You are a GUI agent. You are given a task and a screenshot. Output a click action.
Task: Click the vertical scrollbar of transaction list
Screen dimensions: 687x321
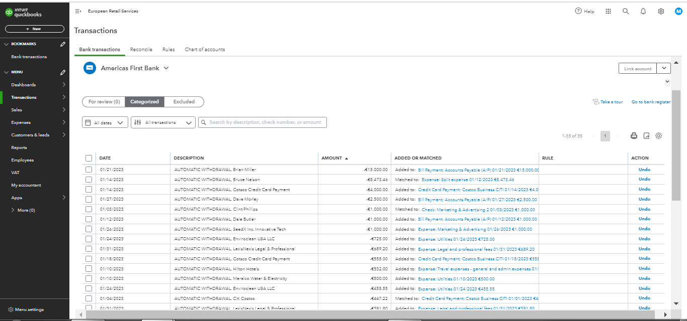(676, 145)
